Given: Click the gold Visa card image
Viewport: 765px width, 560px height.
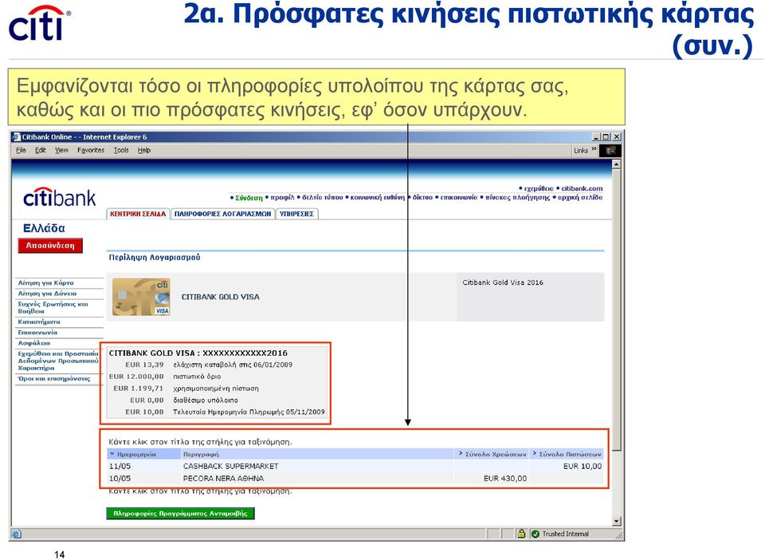Looking at the screenshot, I should (141, 297).
